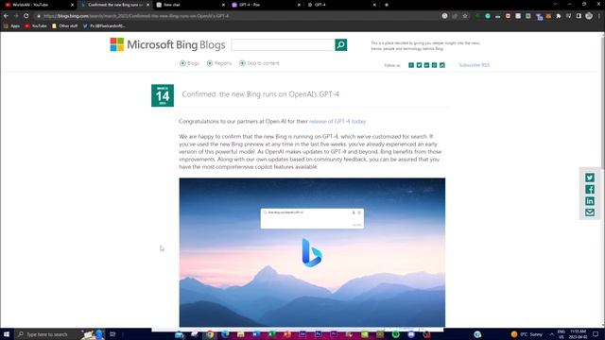Click the green search button on Bing Blogs
The image size is (605, 340).
pyautogui.click(x=340, y=44)
